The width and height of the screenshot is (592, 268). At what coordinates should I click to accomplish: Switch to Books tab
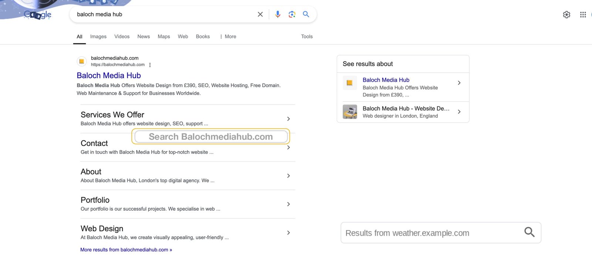(203, 37)
